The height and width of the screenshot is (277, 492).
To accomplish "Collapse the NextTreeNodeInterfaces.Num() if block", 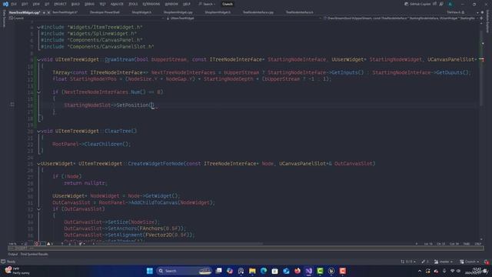I will [38, 92].
